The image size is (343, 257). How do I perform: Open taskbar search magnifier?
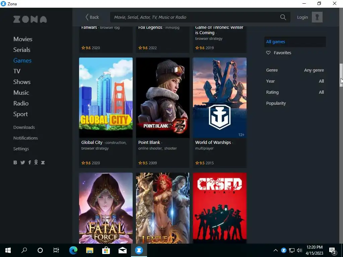tap(24, 250)
